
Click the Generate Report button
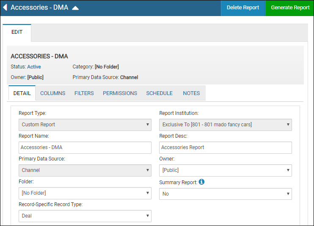[x=290, y=8]
